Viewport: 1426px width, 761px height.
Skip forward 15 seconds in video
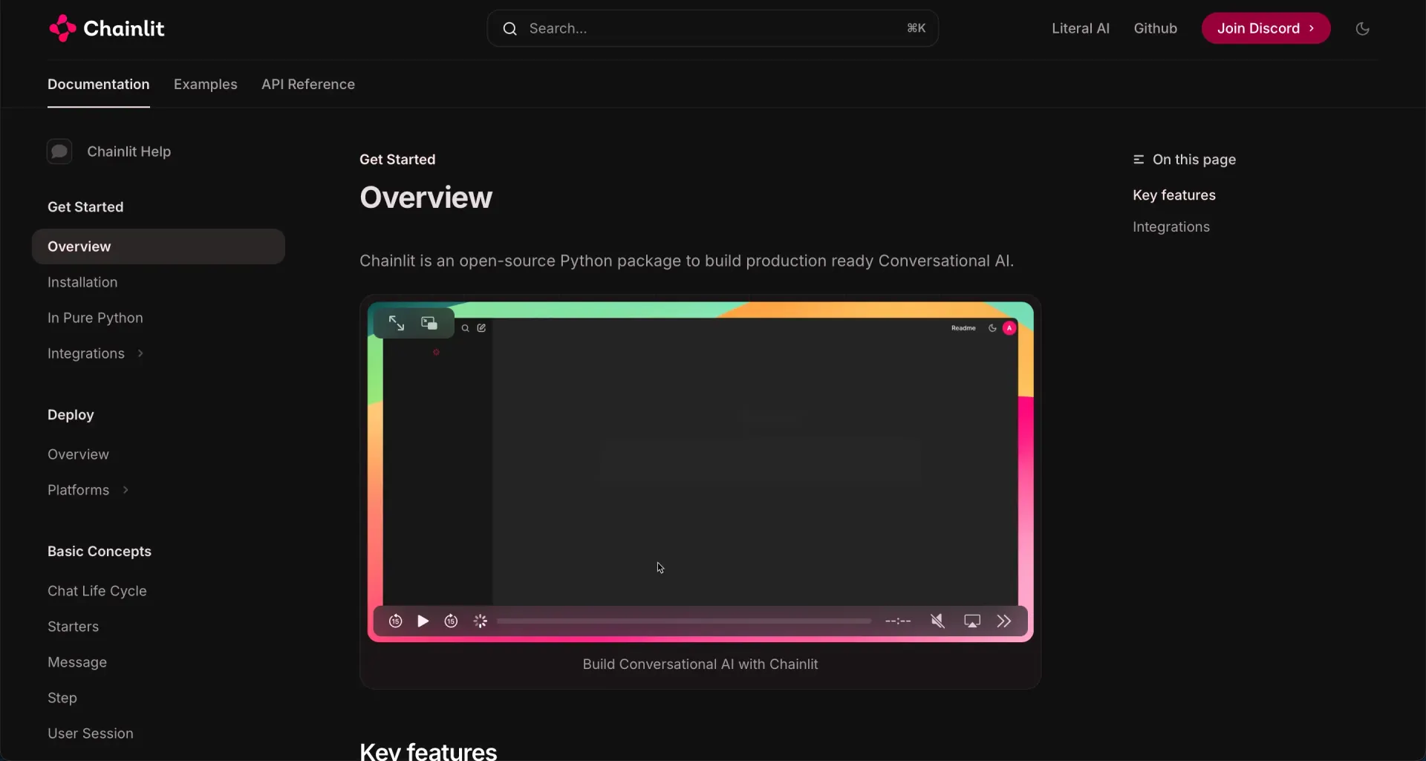pos(451,621)
